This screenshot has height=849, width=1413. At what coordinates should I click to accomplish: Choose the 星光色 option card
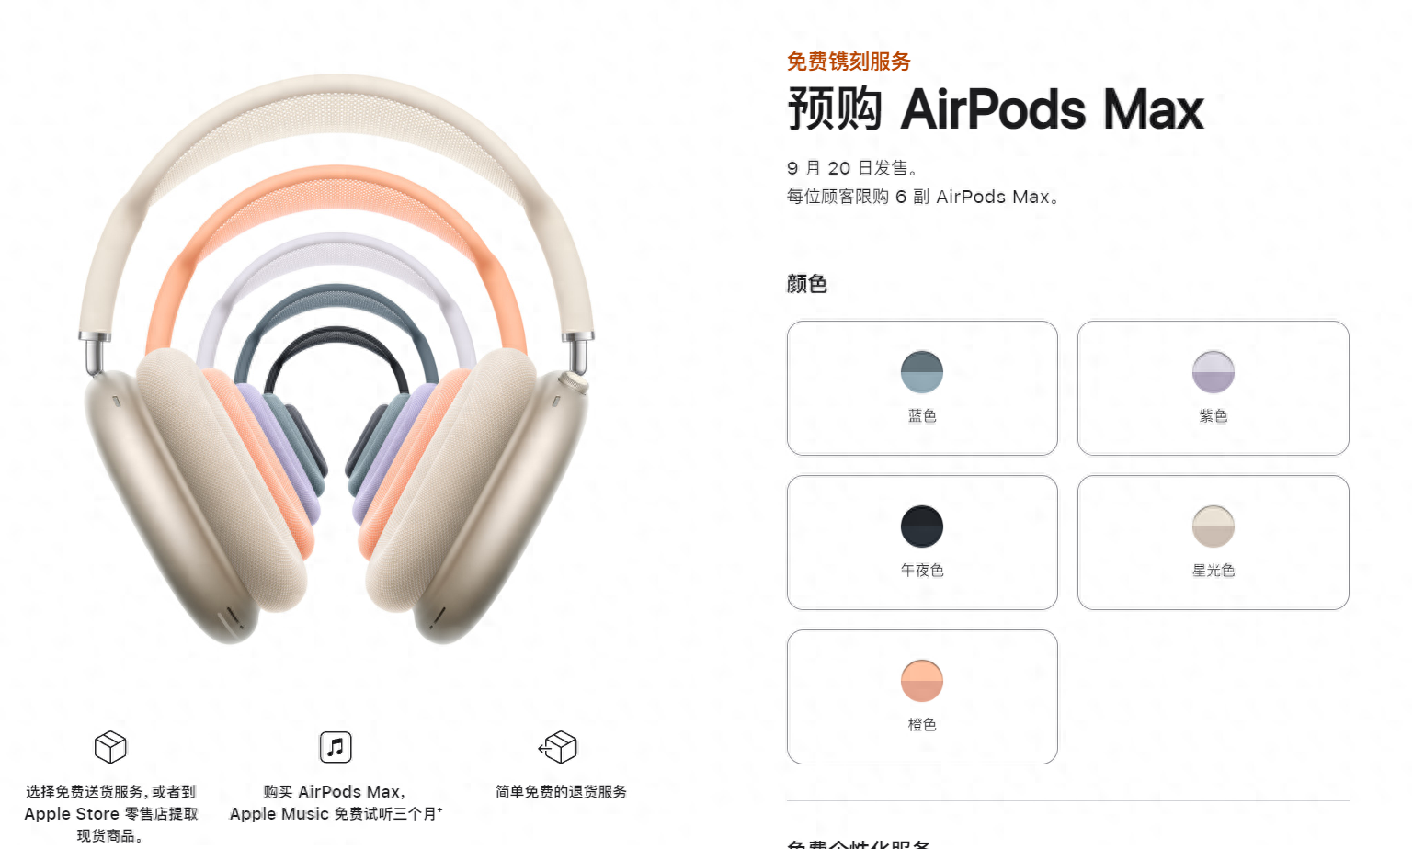(1214, 542)
